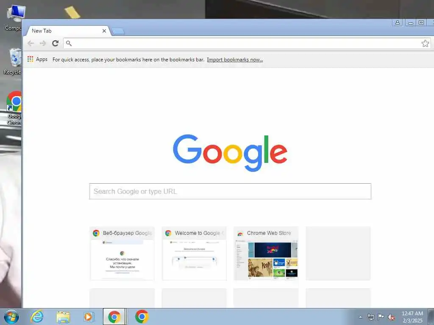Open Windows Explorer folder in taskbar
434x325 pixels.
pos(63,317)
